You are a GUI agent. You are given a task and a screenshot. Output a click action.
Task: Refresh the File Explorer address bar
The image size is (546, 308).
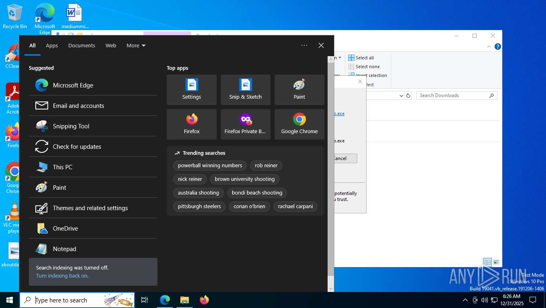(x=408, y=95)
